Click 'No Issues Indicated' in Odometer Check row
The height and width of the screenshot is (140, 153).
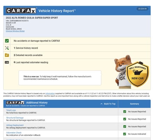(137, 134)
